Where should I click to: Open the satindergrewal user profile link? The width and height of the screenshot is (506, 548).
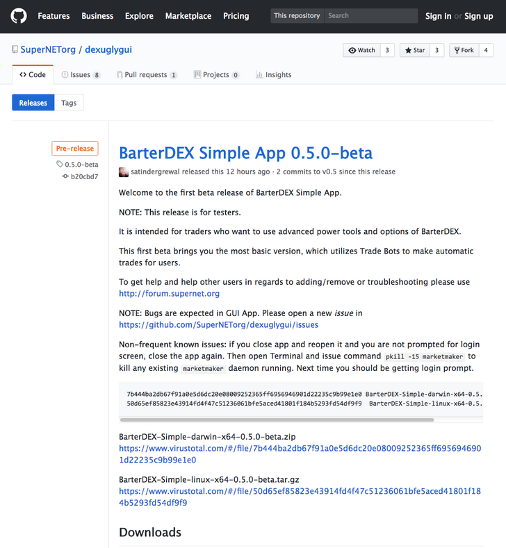155,172
